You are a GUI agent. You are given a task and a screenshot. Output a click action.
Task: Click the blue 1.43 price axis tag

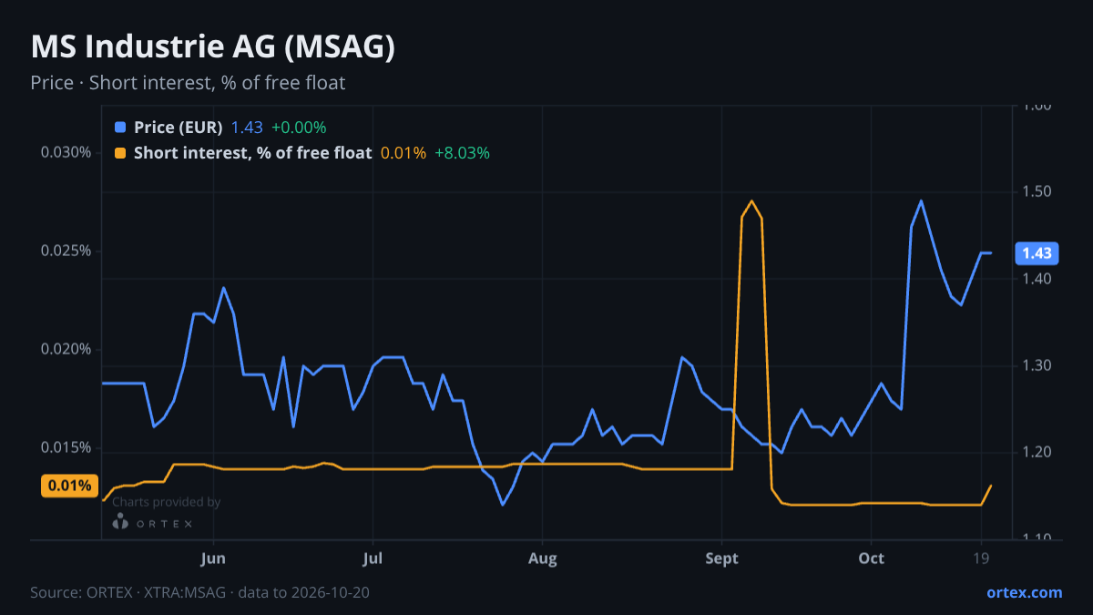coord(1036,253)
